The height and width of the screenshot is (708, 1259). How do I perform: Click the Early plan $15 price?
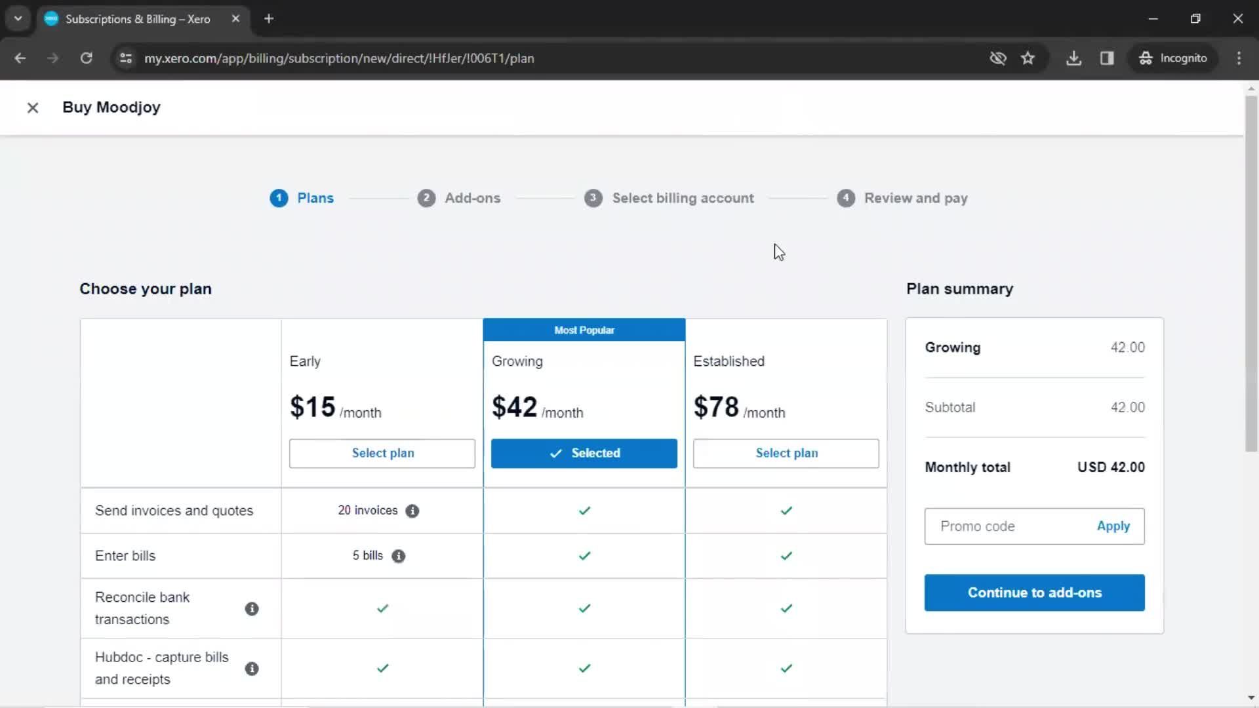(313, 407)
